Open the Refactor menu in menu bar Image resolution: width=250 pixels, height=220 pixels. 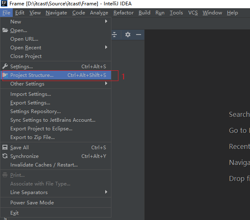(123, 13)
